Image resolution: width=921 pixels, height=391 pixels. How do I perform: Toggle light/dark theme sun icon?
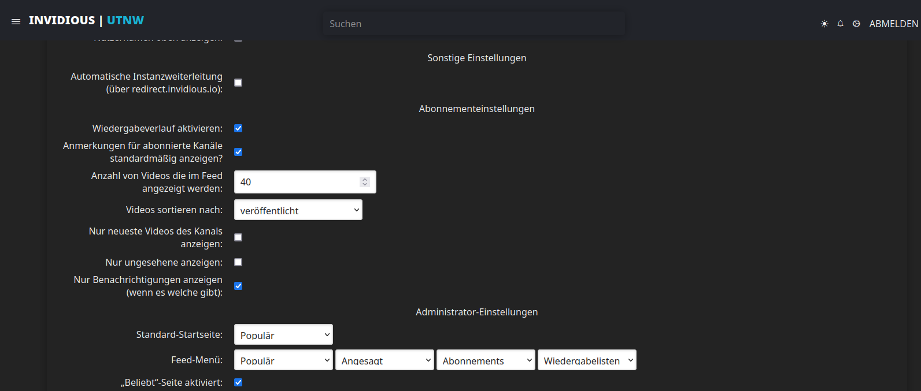(x=824, y=24)
